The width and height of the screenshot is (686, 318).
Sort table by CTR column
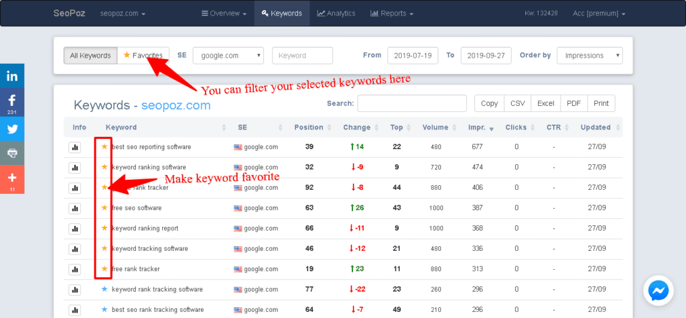(x=556, y=127)
